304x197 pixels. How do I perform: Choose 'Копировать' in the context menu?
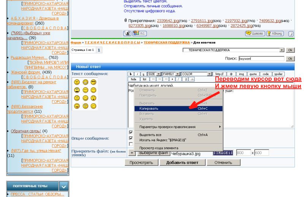coord(179,109)
